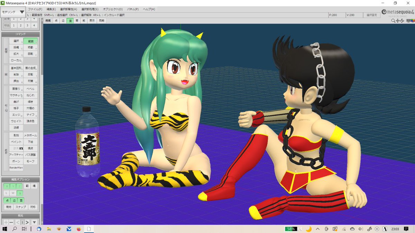Screen dimensions: 415x233
Task: Select the ウェイト (Weight) tool
Action: tap(16, 121)
